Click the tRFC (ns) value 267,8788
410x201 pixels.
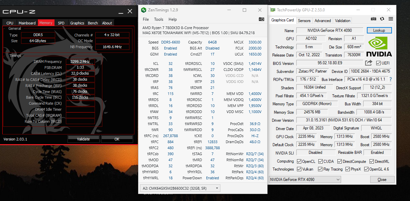171,136
